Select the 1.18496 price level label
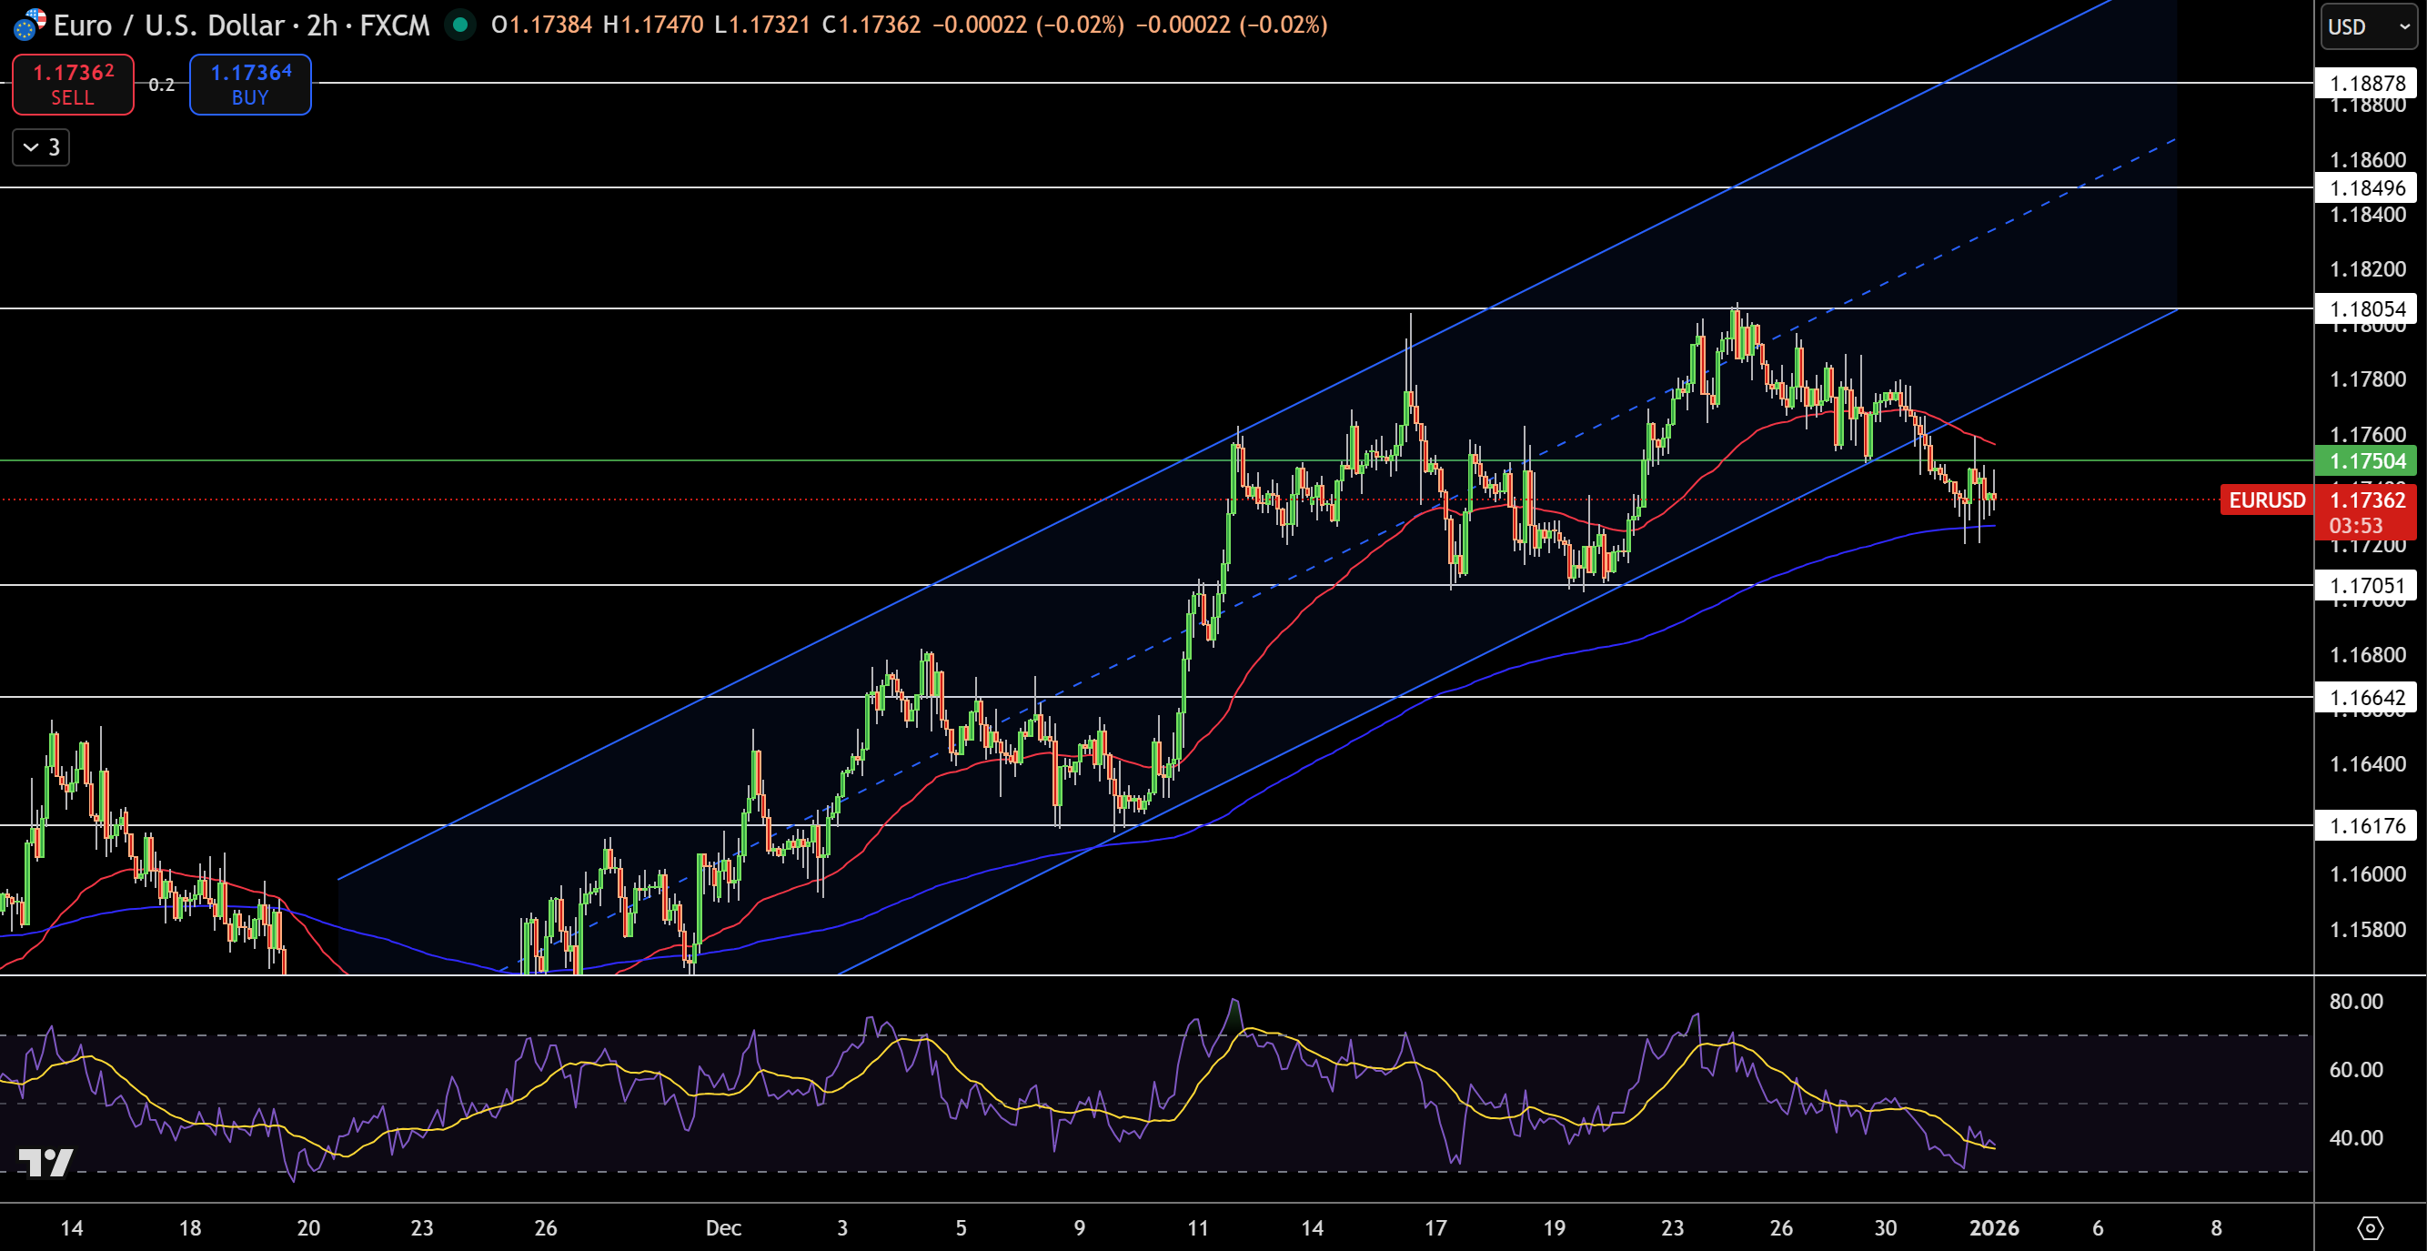The image size is (2427, 1251). [2367, 187]
